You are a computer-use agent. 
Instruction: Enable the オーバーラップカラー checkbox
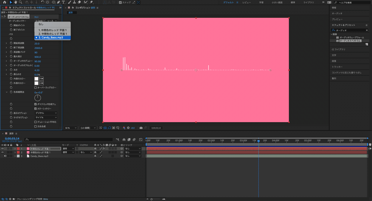tap(36, 87)
